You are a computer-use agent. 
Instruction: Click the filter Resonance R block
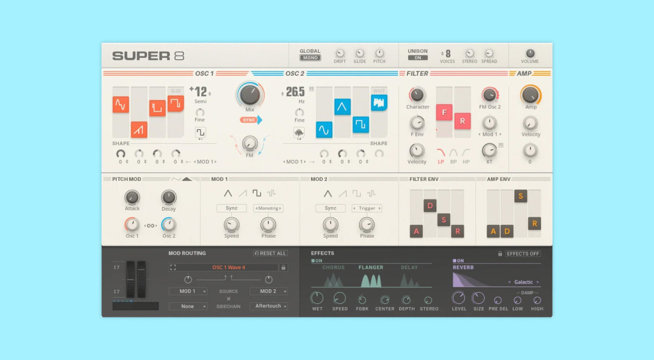pyautogui.click(x=462, y=120)
